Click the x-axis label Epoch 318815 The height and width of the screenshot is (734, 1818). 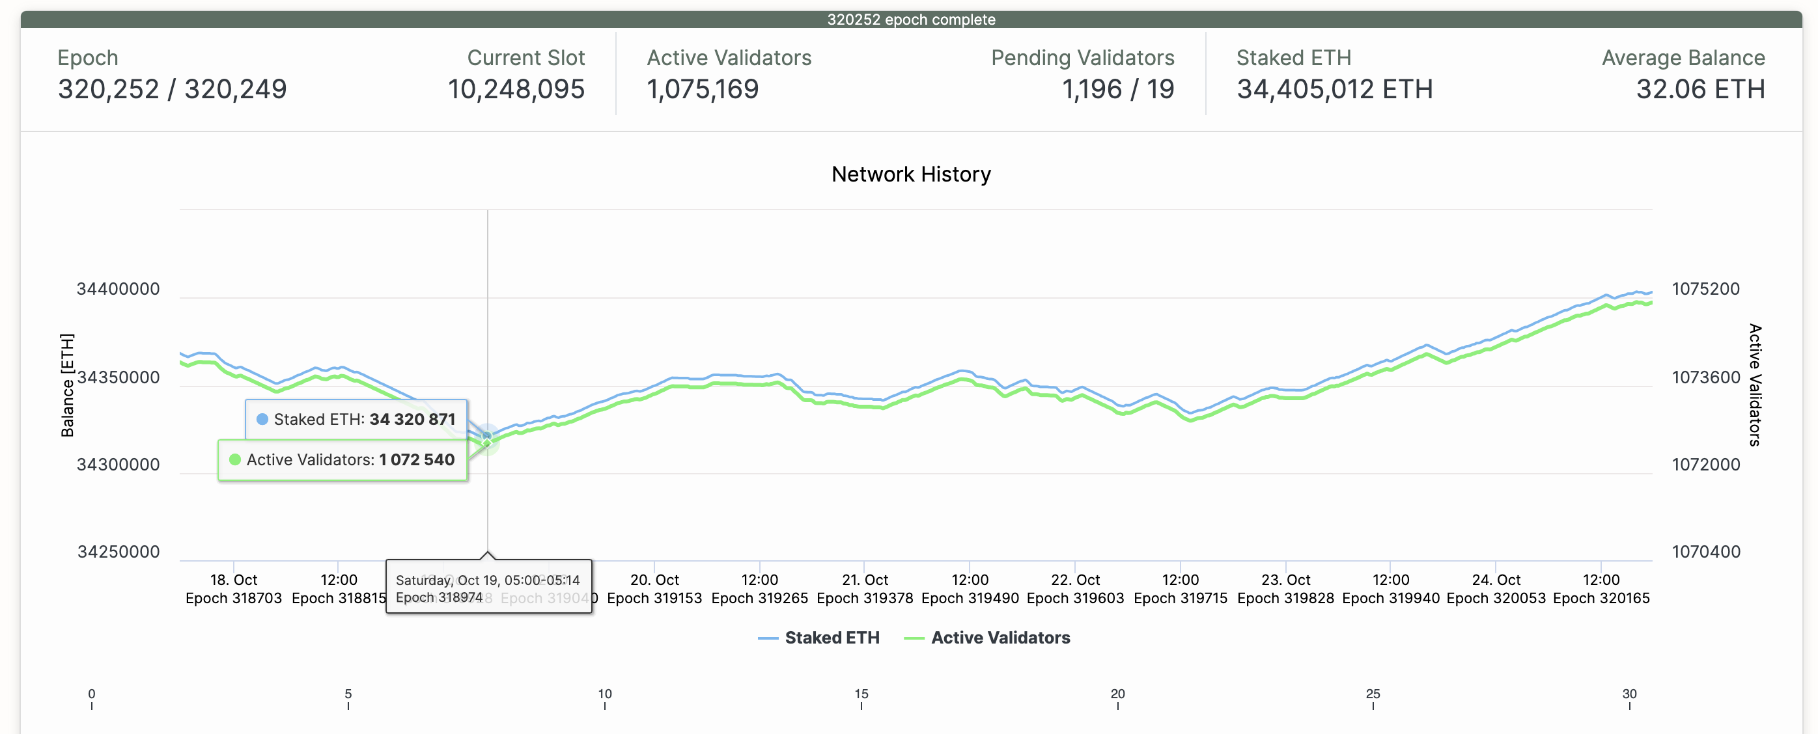[x=339, y=598]
